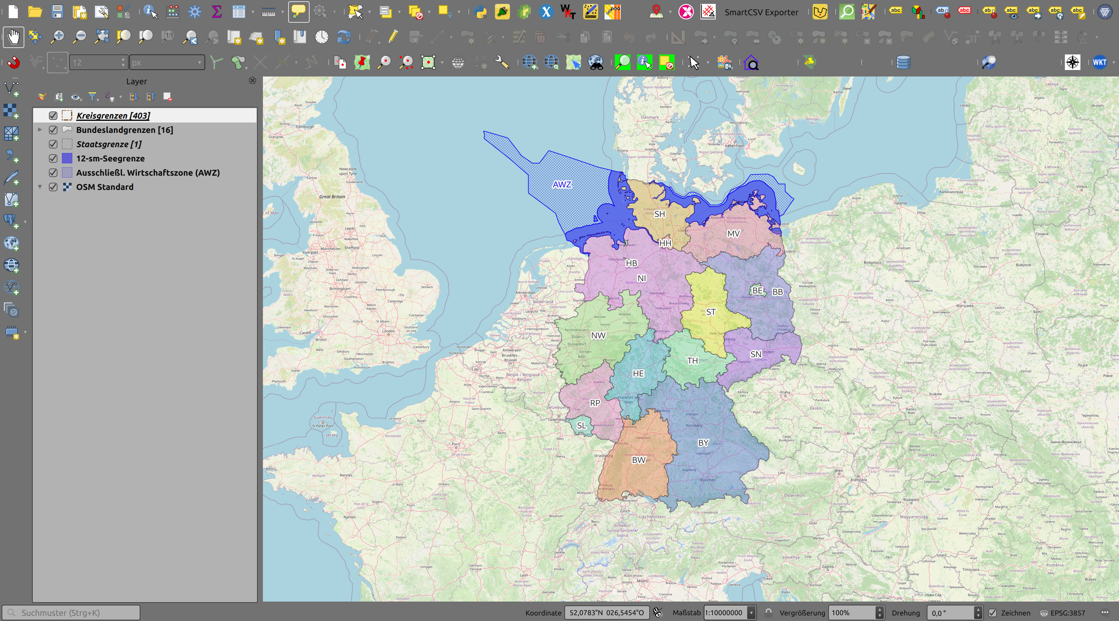
Task: Click the SmartCSV Exporter button
Action: (761, 12)
